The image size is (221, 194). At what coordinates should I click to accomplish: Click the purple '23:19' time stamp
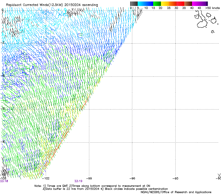(78, 181)
